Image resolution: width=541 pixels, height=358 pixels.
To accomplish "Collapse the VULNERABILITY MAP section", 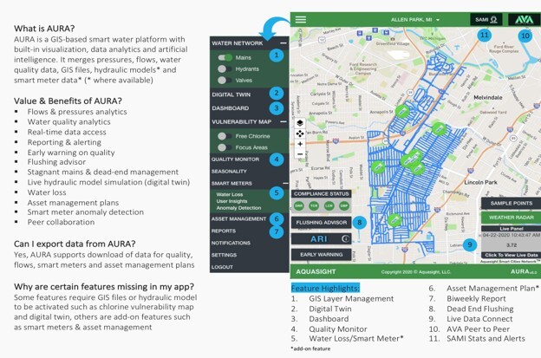I will click(x=284, y=121).
